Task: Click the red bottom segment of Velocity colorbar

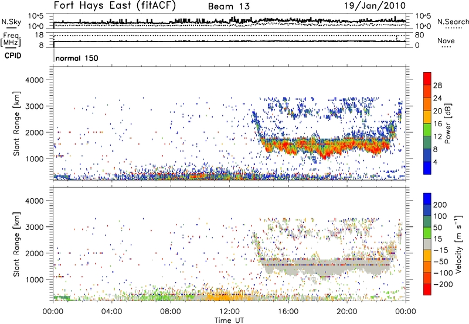Action: [427, 289]
